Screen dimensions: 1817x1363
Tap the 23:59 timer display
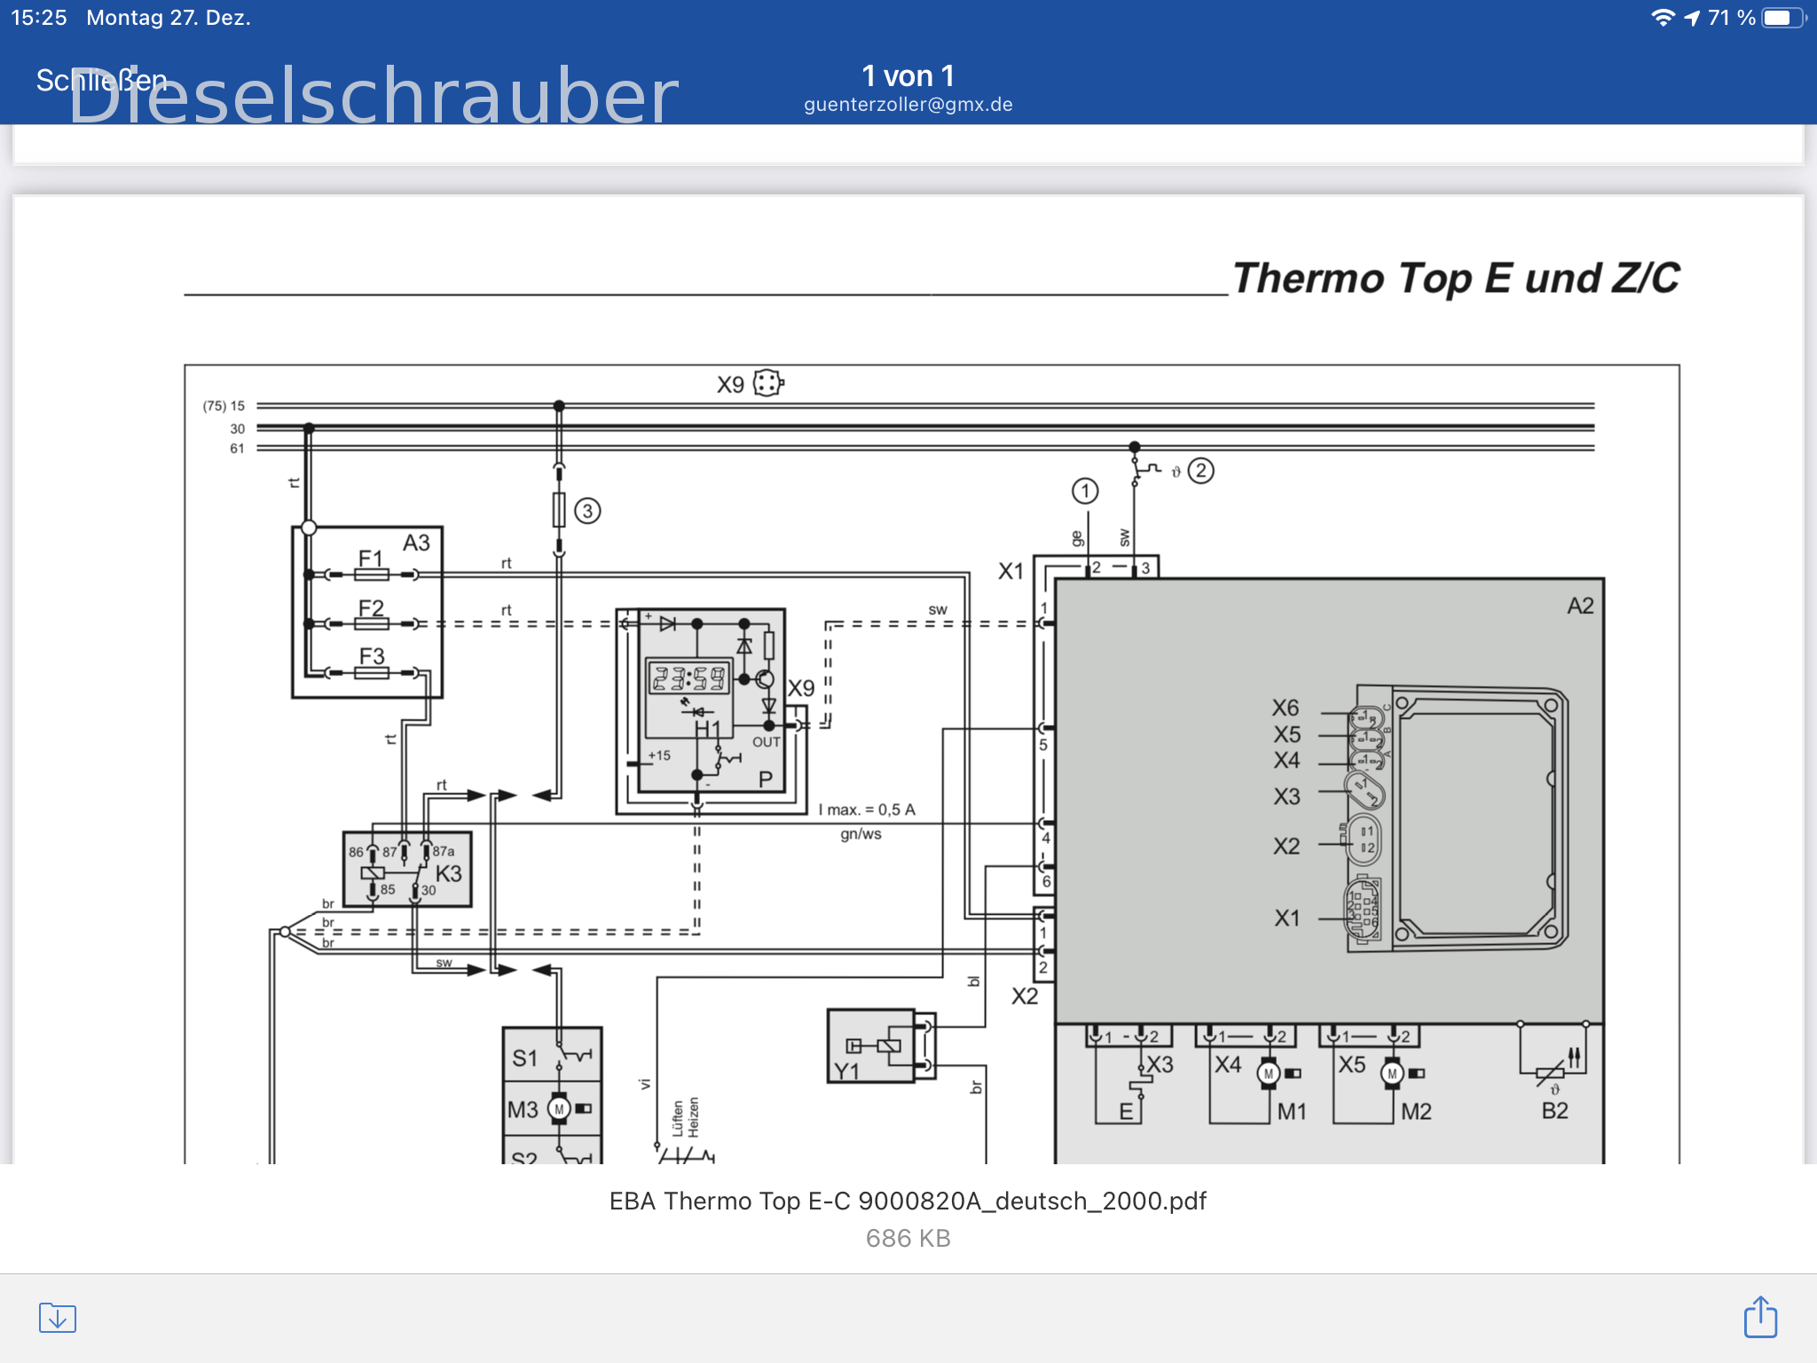688,679
